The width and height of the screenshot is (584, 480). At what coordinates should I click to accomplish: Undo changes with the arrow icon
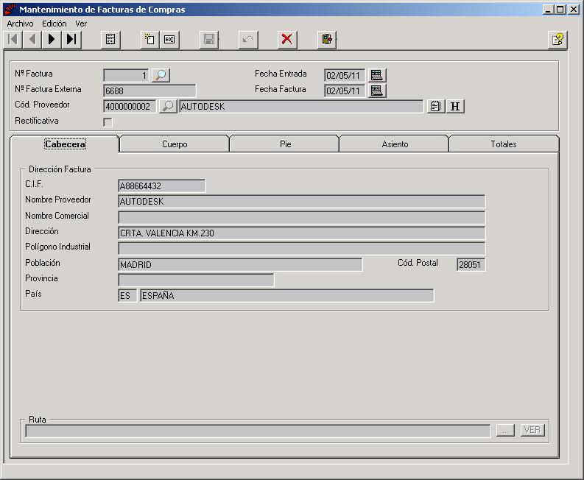click(248, 40)
